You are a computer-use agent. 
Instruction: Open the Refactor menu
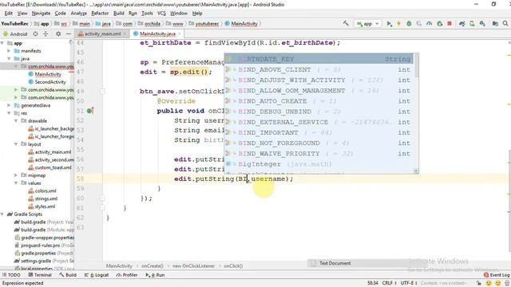tap(100, 14)
